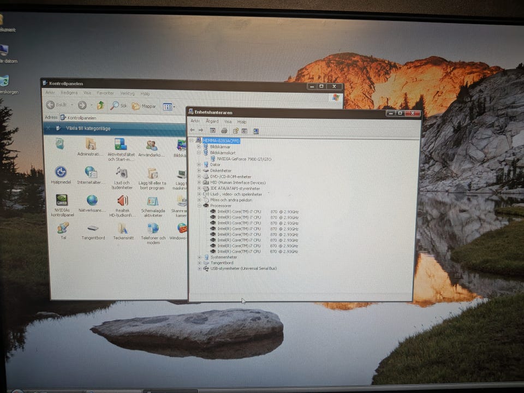Click the green forward arrow in Kontrollpanelen
The width and height of the screenshot is (524, 393).
point(82,105)
